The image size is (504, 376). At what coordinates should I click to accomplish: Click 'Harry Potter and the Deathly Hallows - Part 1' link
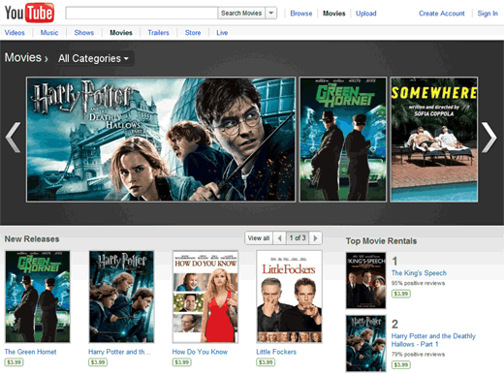(433, 340)
